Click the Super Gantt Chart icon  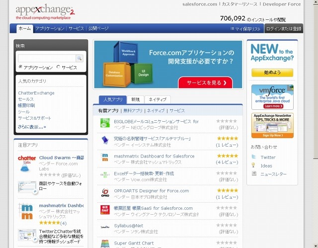coord(105,244)
